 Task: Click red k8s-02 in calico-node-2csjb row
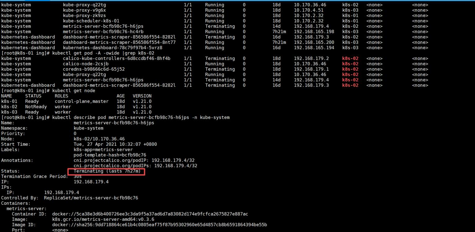click(x=350, y=64)
